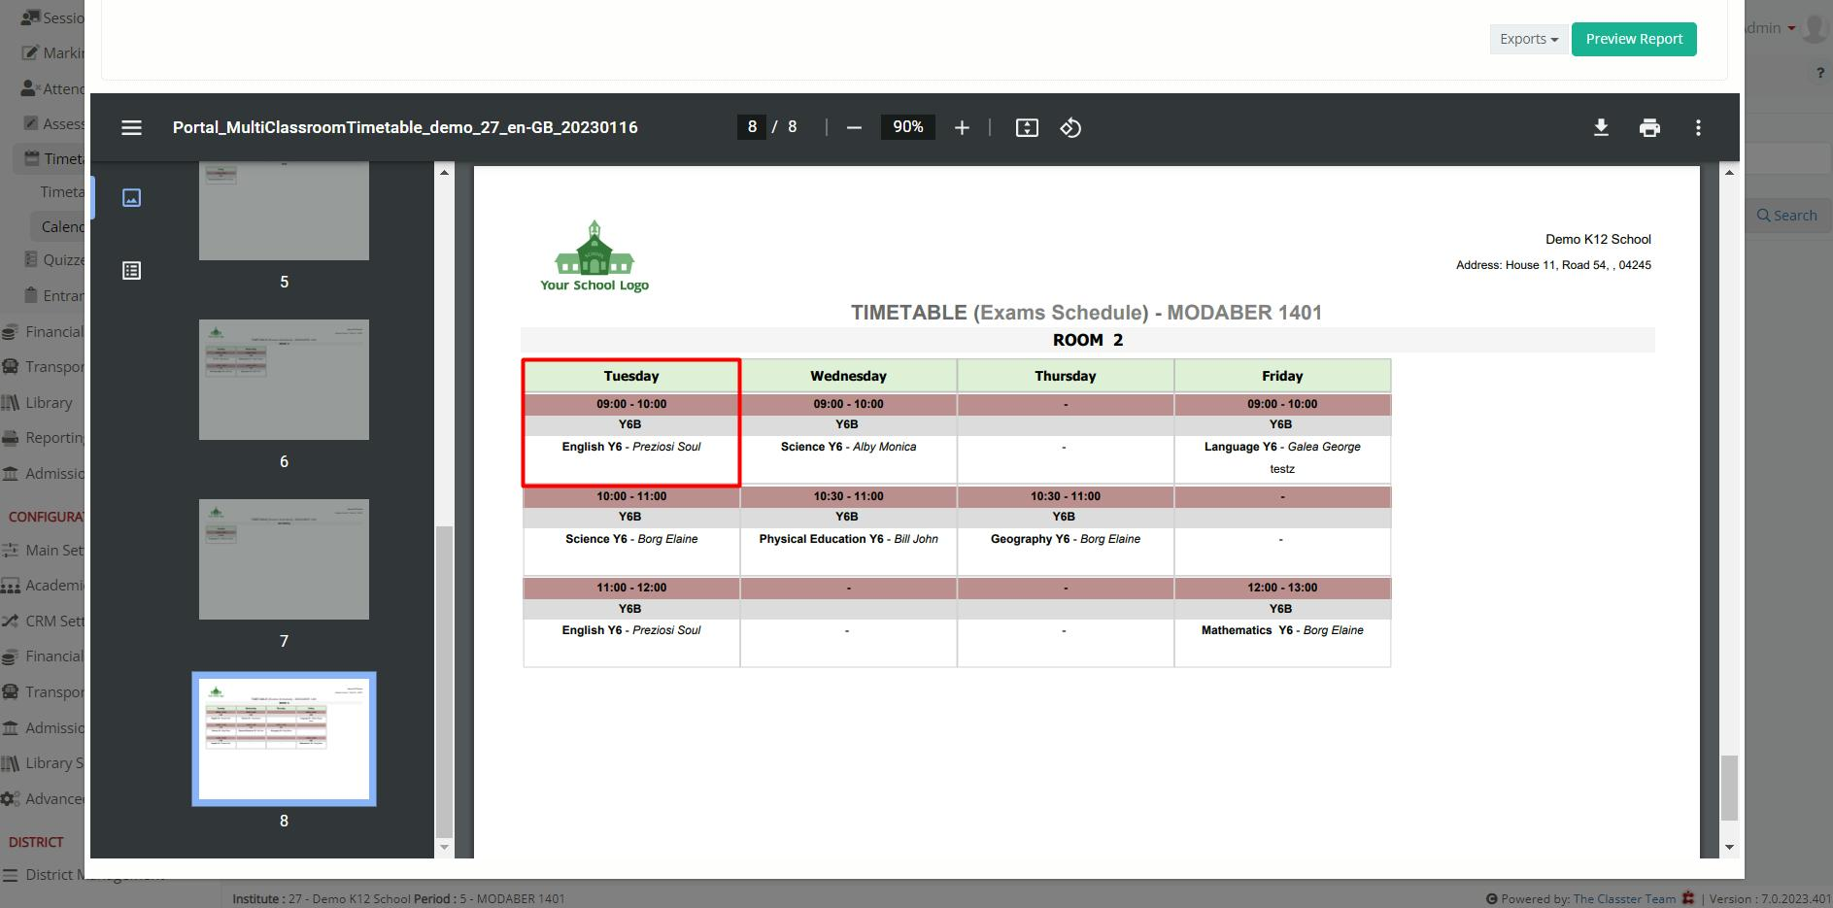Show the thumbnails view in sidebar
Image resolution: width=1833 pixels, height=908 pixels.
tap(131, 198)
